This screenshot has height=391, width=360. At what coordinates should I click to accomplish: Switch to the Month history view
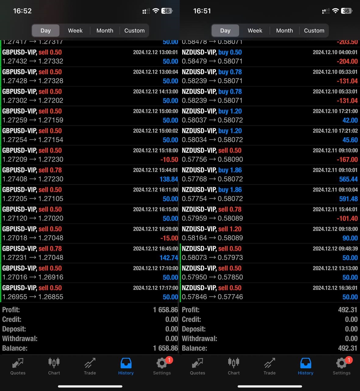pyautogui.click(x=105, y=31)
